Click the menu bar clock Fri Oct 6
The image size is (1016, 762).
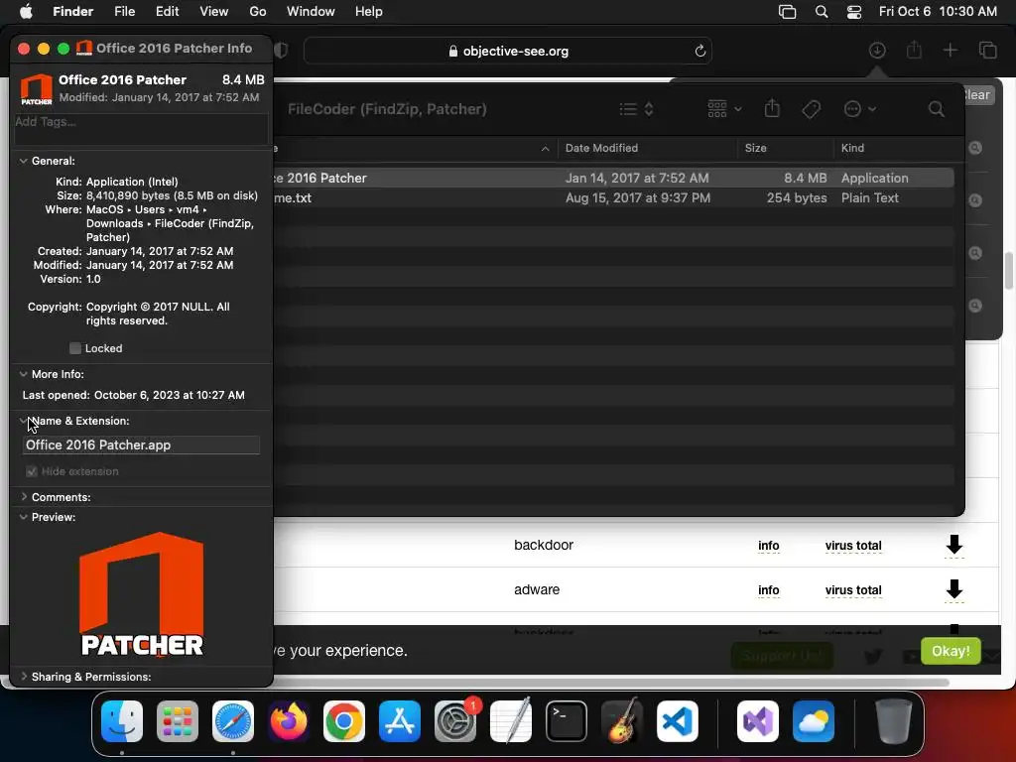coord(938,12)
